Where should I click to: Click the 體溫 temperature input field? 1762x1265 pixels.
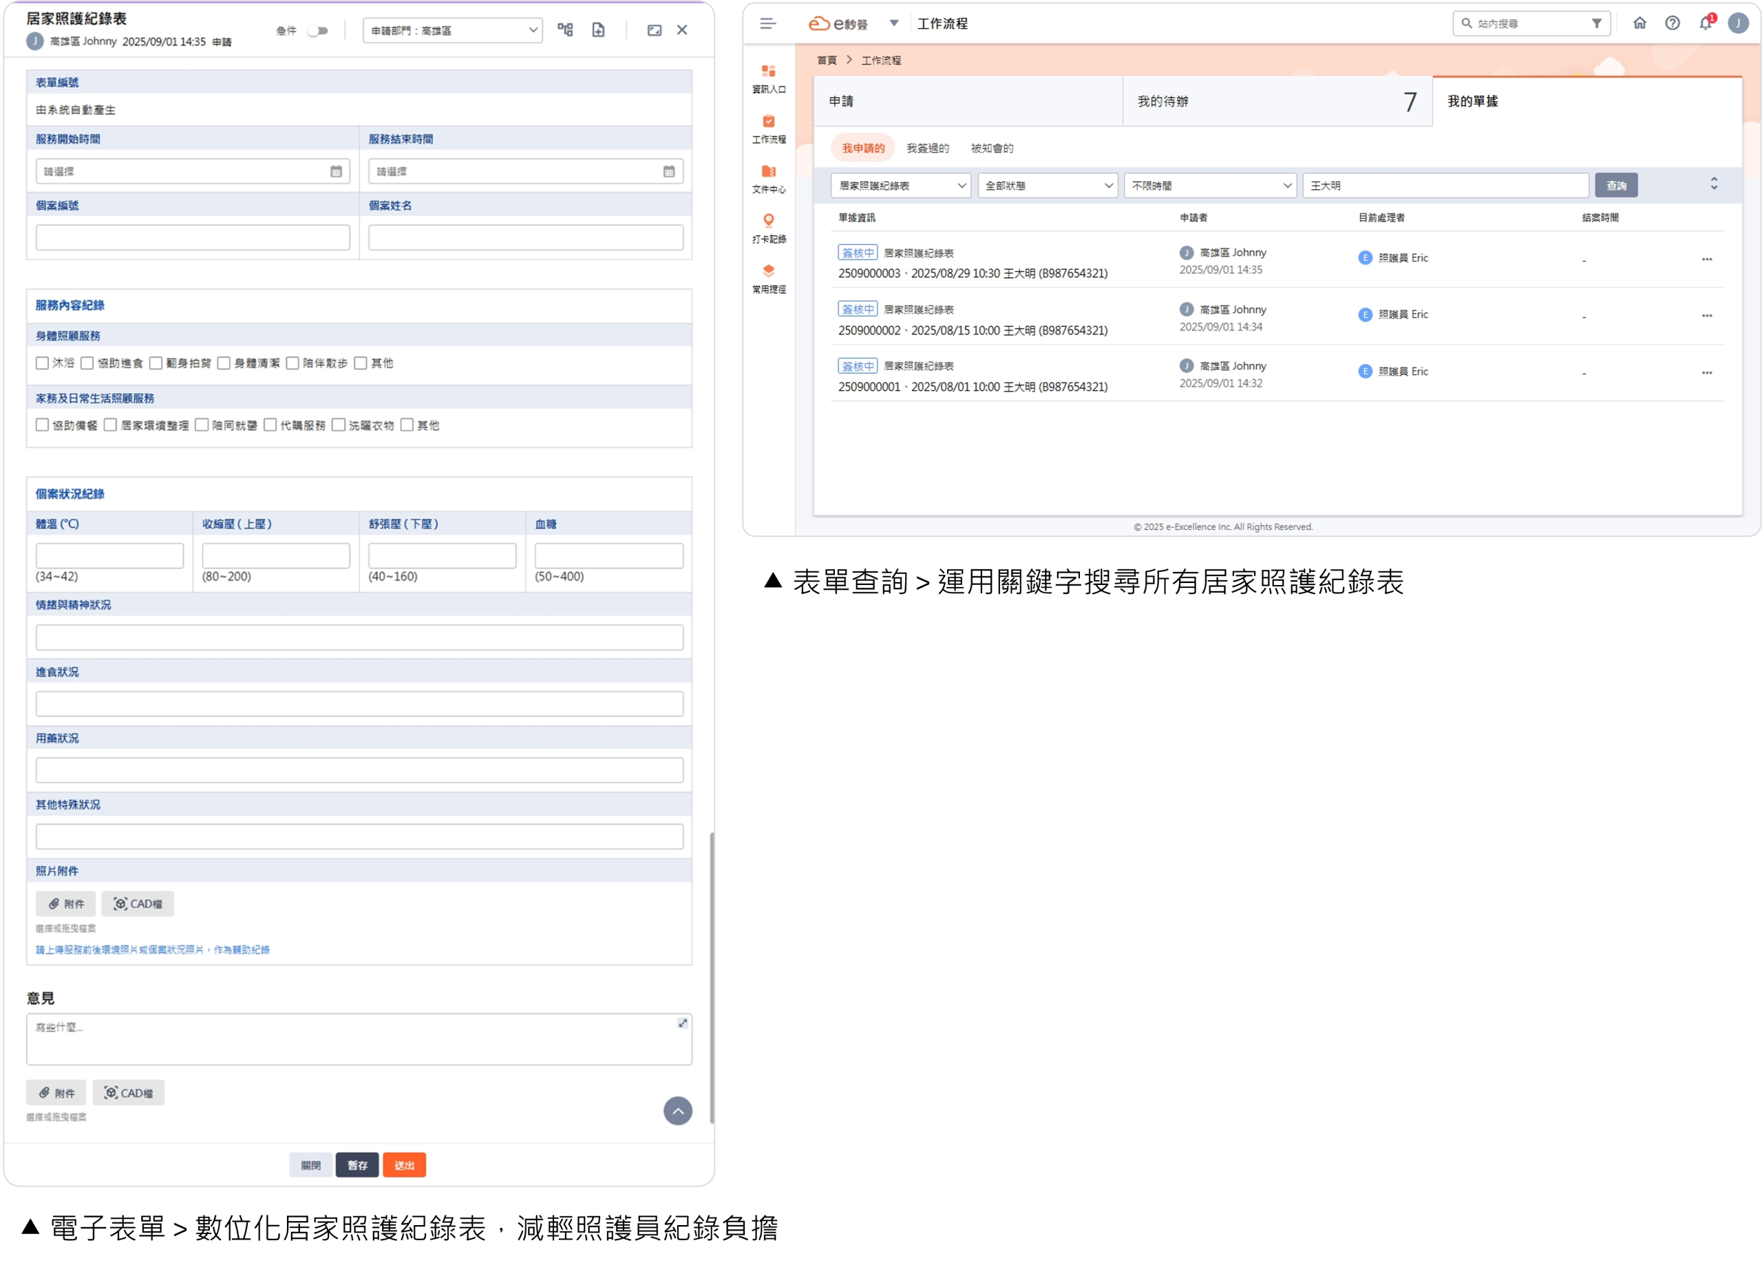tap(109, 555)
